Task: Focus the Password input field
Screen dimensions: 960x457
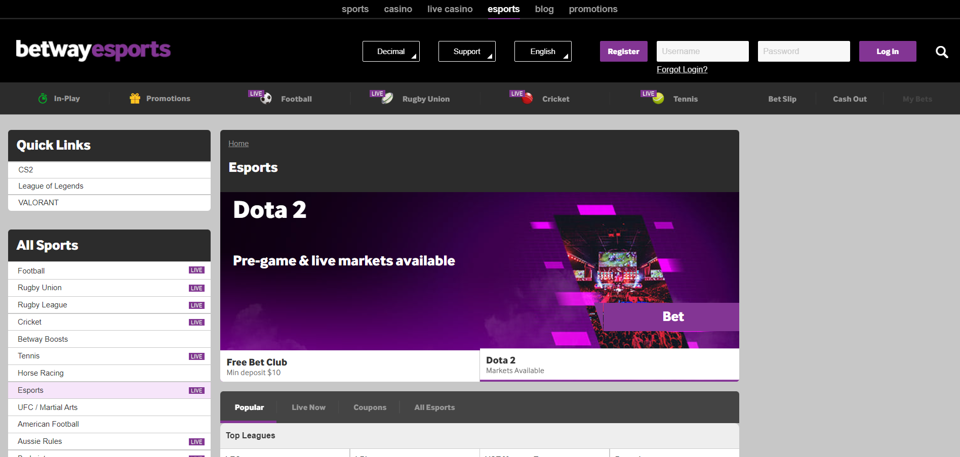Action: point(804,52)
